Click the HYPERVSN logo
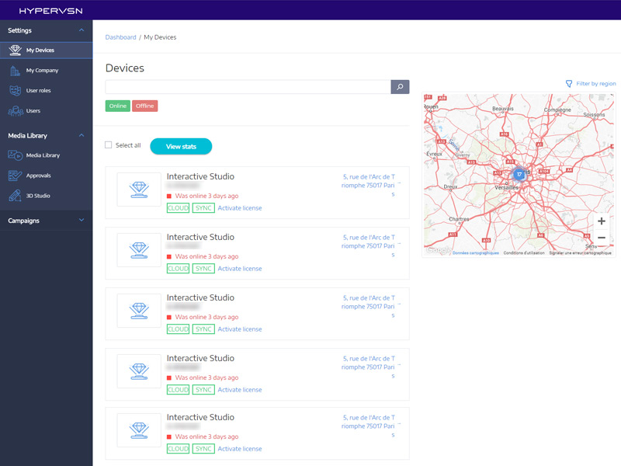The height and width of the screenshot is (466, 621). (51, 11)
